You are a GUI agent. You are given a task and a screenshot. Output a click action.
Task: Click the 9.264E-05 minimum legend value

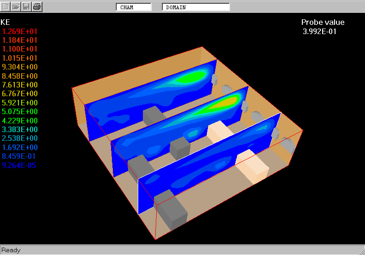click(20, 165)
